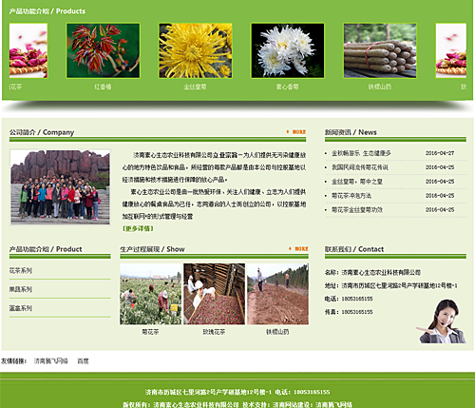Open the yellow chrysanthemum product image
The height and width of the screenshot is (408, 475).
pos(196,50)
